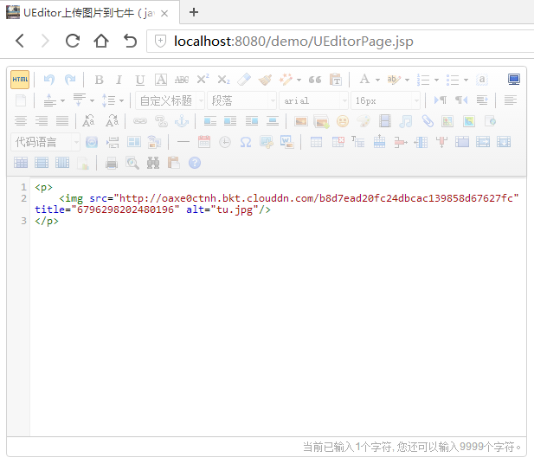The width and height of the screenshot is (534, 464).
Task: Click the paste plain text clipboard icon
Action: [x=336, y=80]
